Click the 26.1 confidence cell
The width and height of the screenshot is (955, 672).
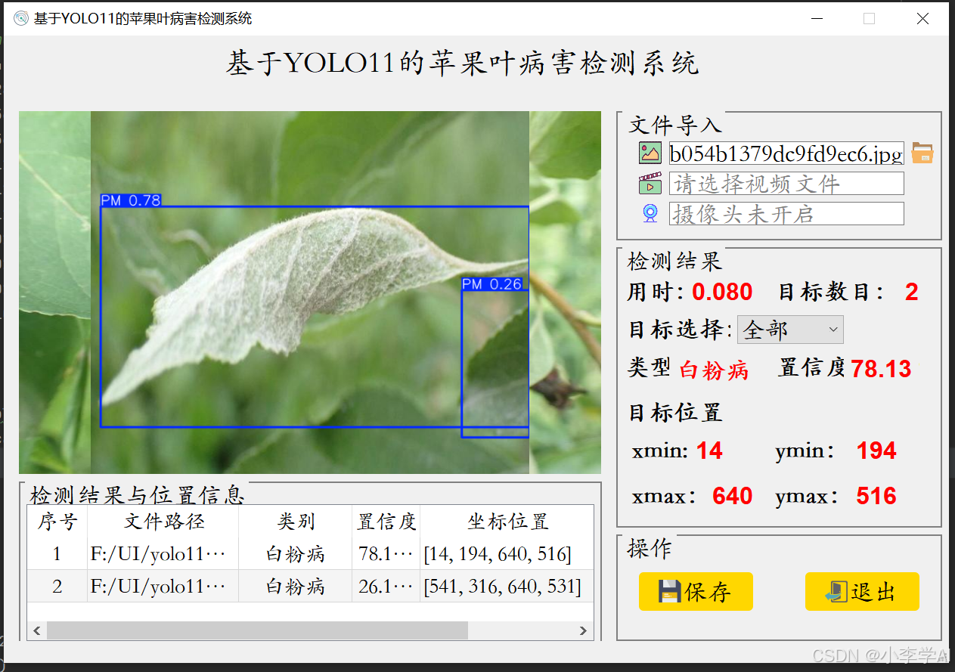point(386,586)
